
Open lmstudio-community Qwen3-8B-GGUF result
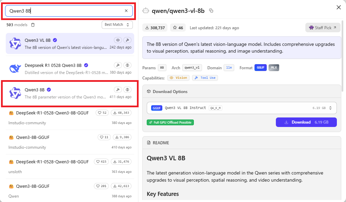pos(70,142)
